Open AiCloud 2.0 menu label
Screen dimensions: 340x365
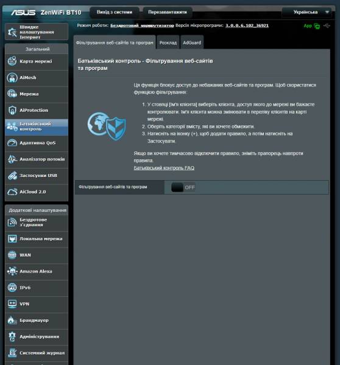point(33,192)
